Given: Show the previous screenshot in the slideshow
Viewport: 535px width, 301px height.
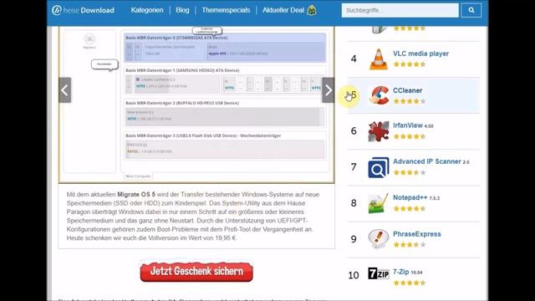Looking at the screenshot, I should pyautogui.click(x=65, y=90).
